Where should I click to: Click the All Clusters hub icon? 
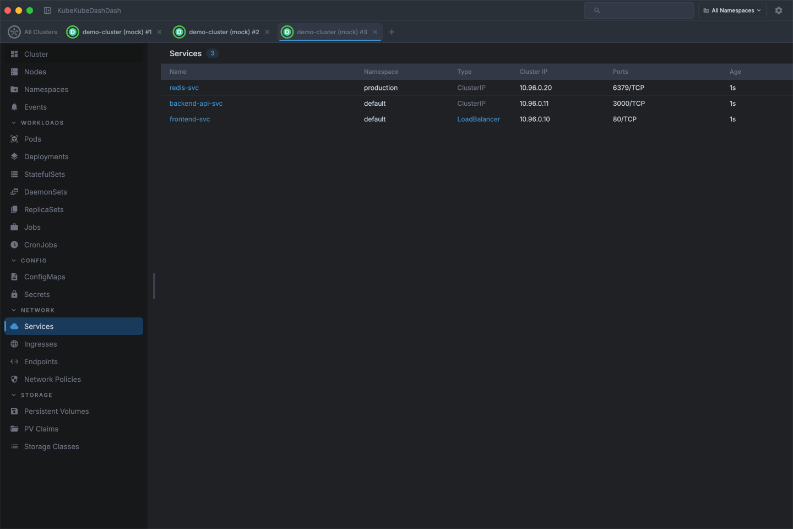[x=14, y=32]
